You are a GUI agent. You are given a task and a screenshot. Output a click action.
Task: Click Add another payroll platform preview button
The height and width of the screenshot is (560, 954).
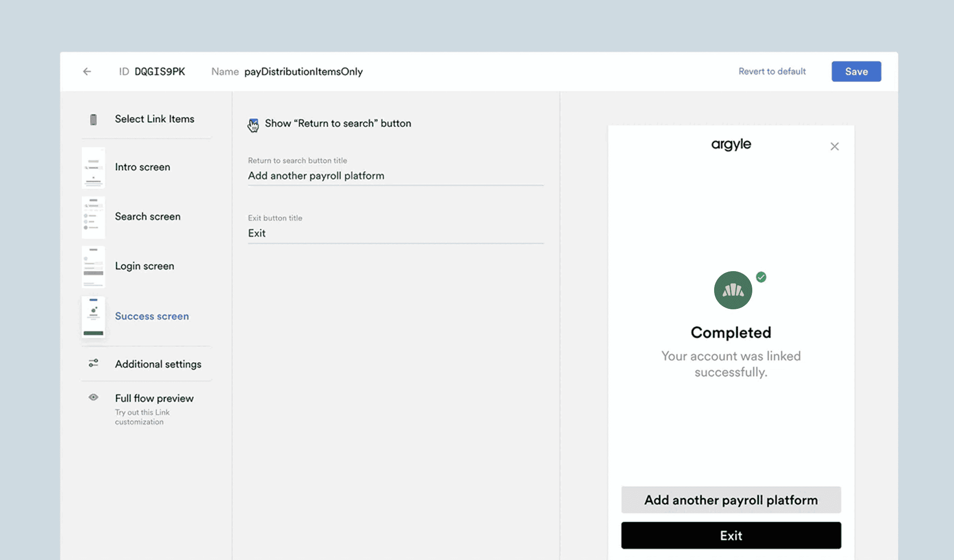pos(731,500)
